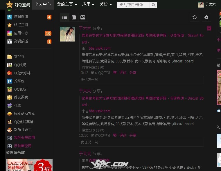Image resolution: width=221 pixels, height=171 pixels.
Task: Open 应用中心 notification badge 19
Action: coord(48,33)
